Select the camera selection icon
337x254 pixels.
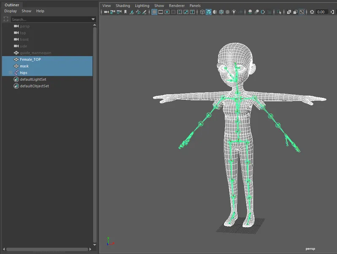[x=106, y=12]
